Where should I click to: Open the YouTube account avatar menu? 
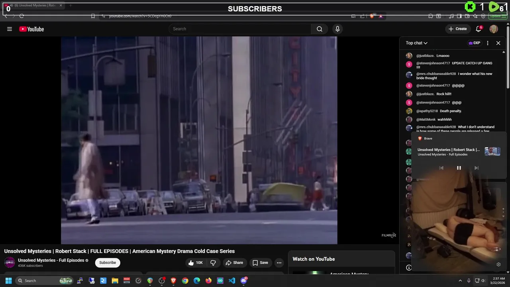(x=494, y=29)
